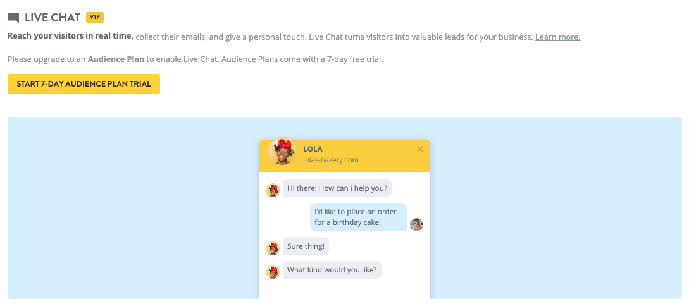Select the 'Hi there! How can i help you?' bubble
The width and height of the screenshot is (689, 304).
(x=337, y=188)
